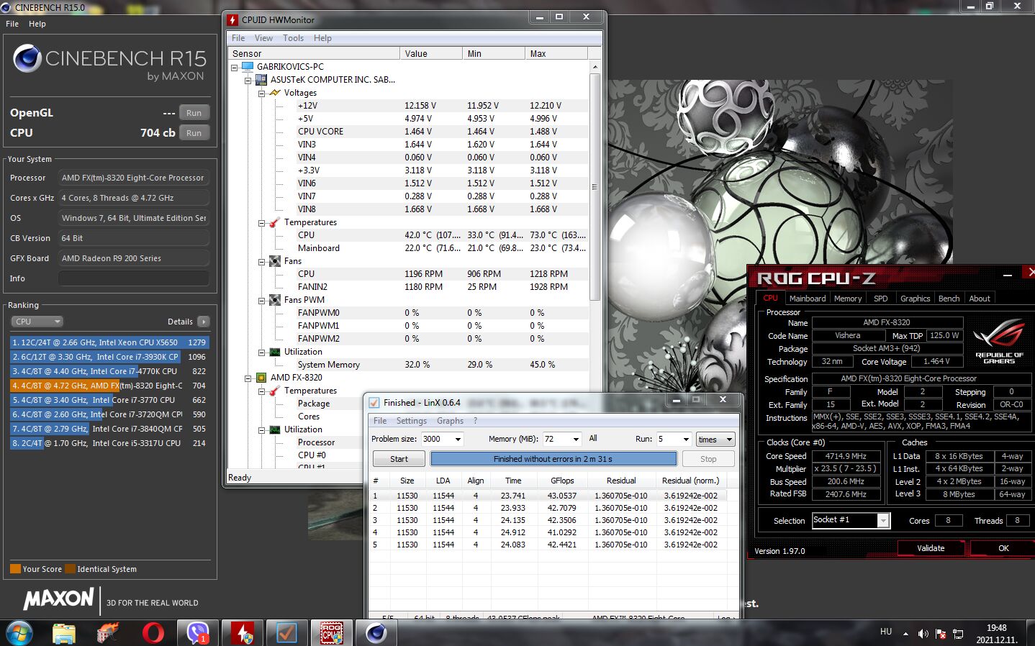Image resolution: width=1035 pixels, height=646 pixels.
Task: Open the volume speaker tray icon
Action: [x=923, y=634]
